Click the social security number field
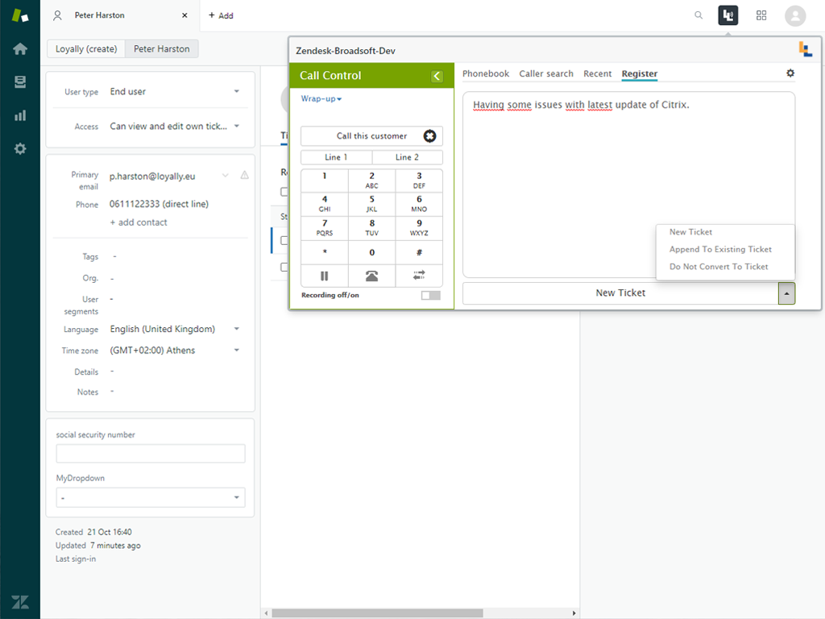This screenshot has width=825, height=619. click(x=151, y=454)
